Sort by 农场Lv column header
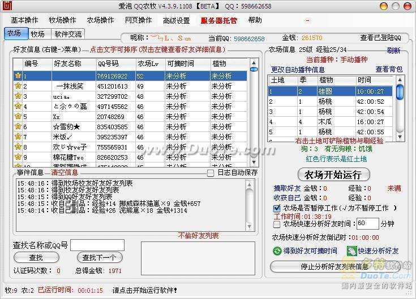 coord(151,64)
